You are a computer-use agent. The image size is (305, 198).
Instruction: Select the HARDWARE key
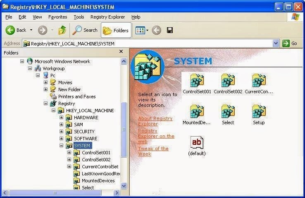click(x=86, y=118)
